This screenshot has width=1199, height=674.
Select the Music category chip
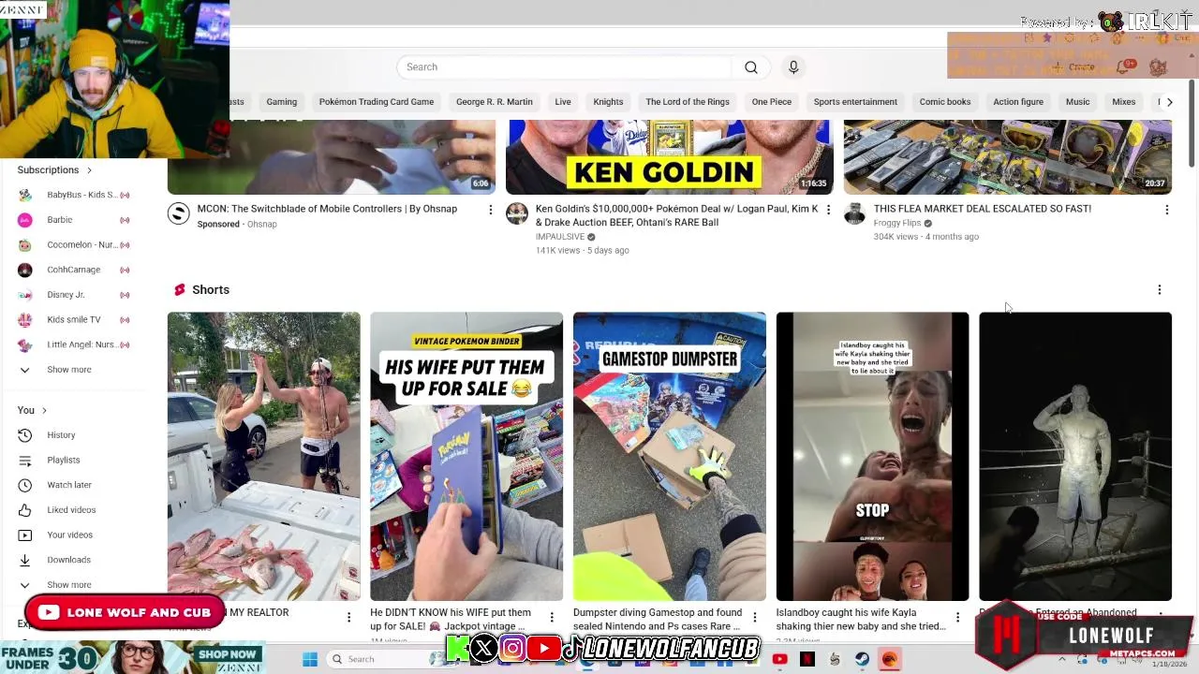pos(1077,102)
